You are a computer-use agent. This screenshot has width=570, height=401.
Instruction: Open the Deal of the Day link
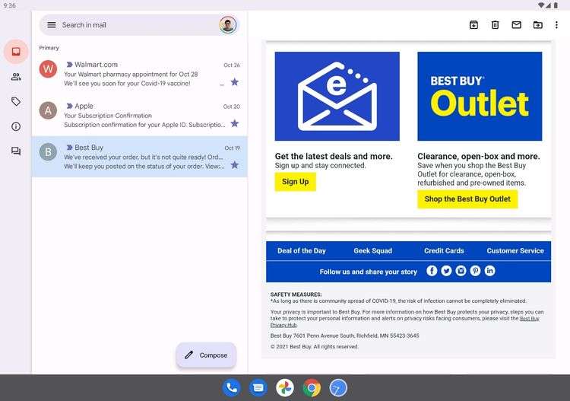pyautogui.click(x=302, y=250)
